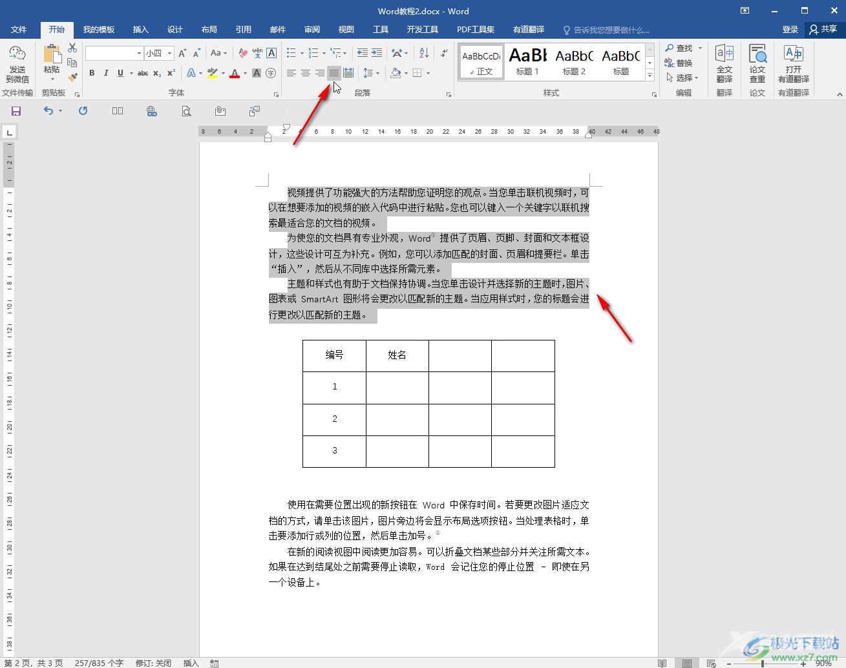The width and height of the screenshot is (846, 668).
Task: Click Grow Font icon
Action: [182, 53]
